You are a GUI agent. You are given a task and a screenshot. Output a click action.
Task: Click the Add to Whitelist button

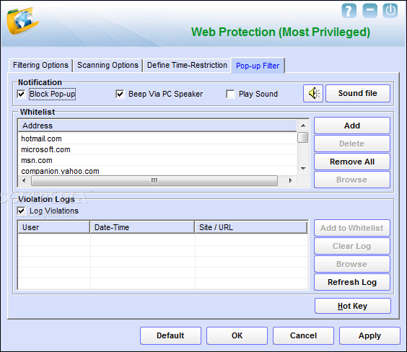tap(352, 228)
